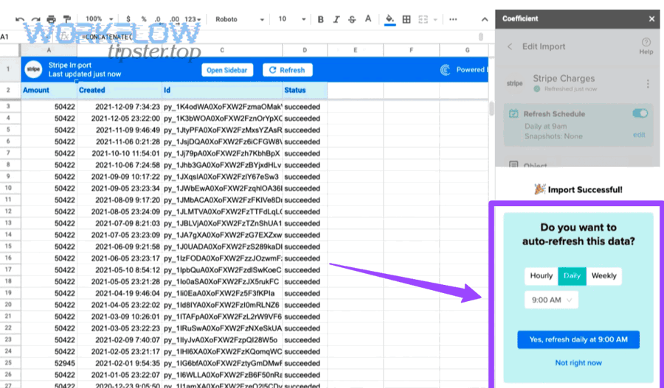Click cell 2021-12-09 7:34:23
Screen dimensions: 664x388
coord(120,107)
